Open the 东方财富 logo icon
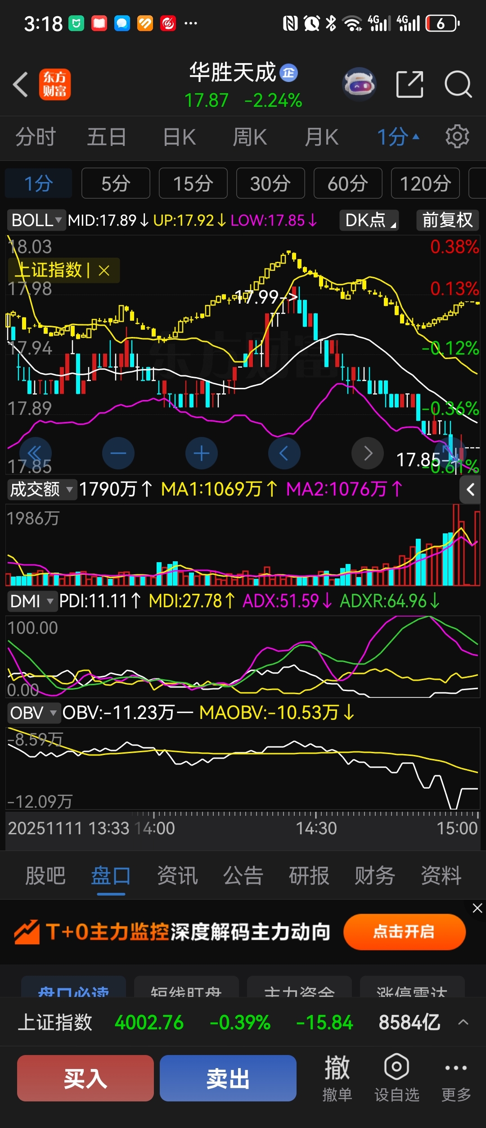This screenshot has height=1128, width=486. (x=54, y=84)
